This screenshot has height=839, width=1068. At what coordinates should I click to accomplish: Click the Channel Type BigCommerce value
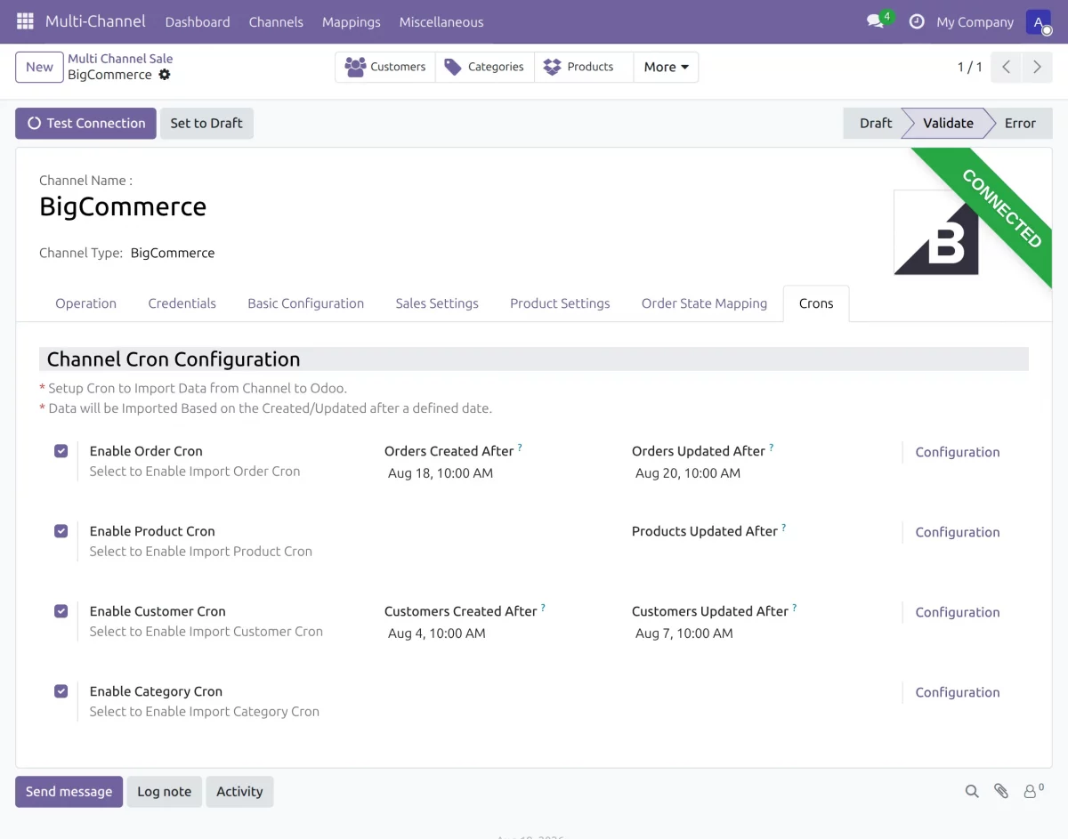[x=173, y=253]
